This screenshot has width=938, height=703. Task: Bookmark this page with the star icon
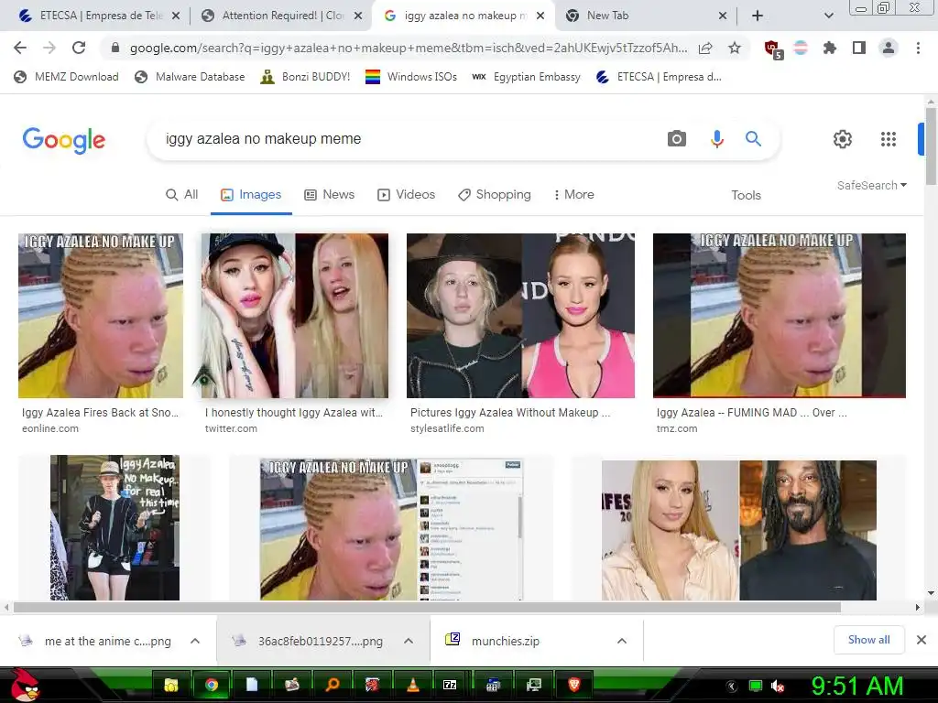(x=735, y=48)
